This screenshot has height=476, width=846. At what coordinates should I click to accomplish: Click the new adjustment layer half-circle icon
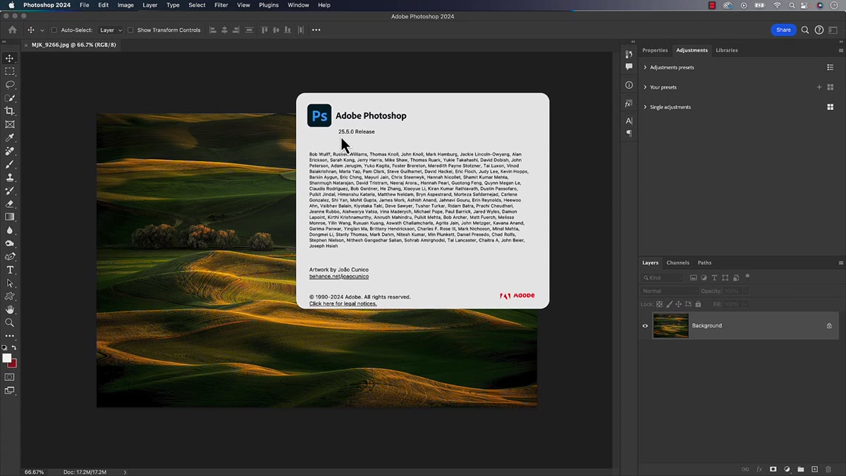point(787,469)
